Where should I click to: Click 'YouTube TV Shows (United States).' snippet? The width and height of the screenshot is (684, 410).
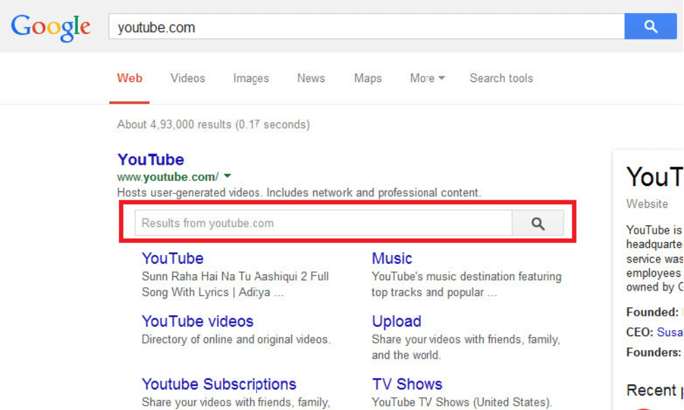(x=462, y=402)
